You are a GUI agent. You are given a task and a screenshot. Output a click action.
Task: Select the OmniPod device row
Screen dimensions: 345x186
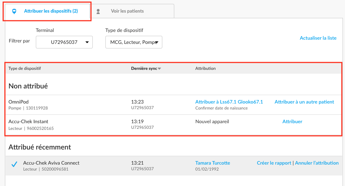(x=174, y=105)
